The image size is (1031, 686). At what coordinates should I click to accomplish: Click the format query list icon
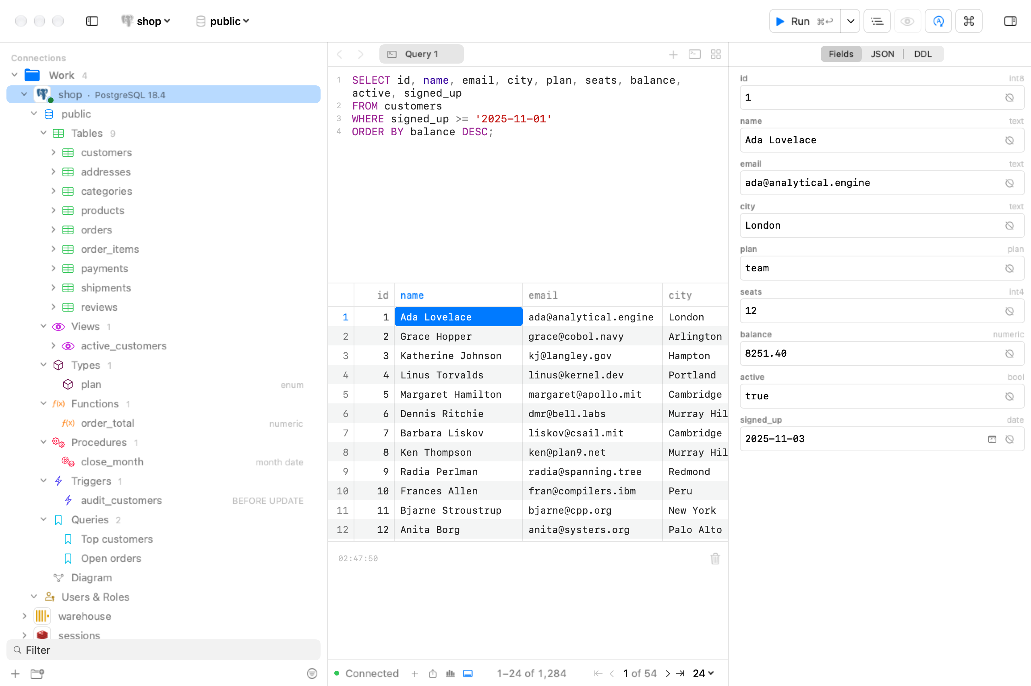click(877, 21)
